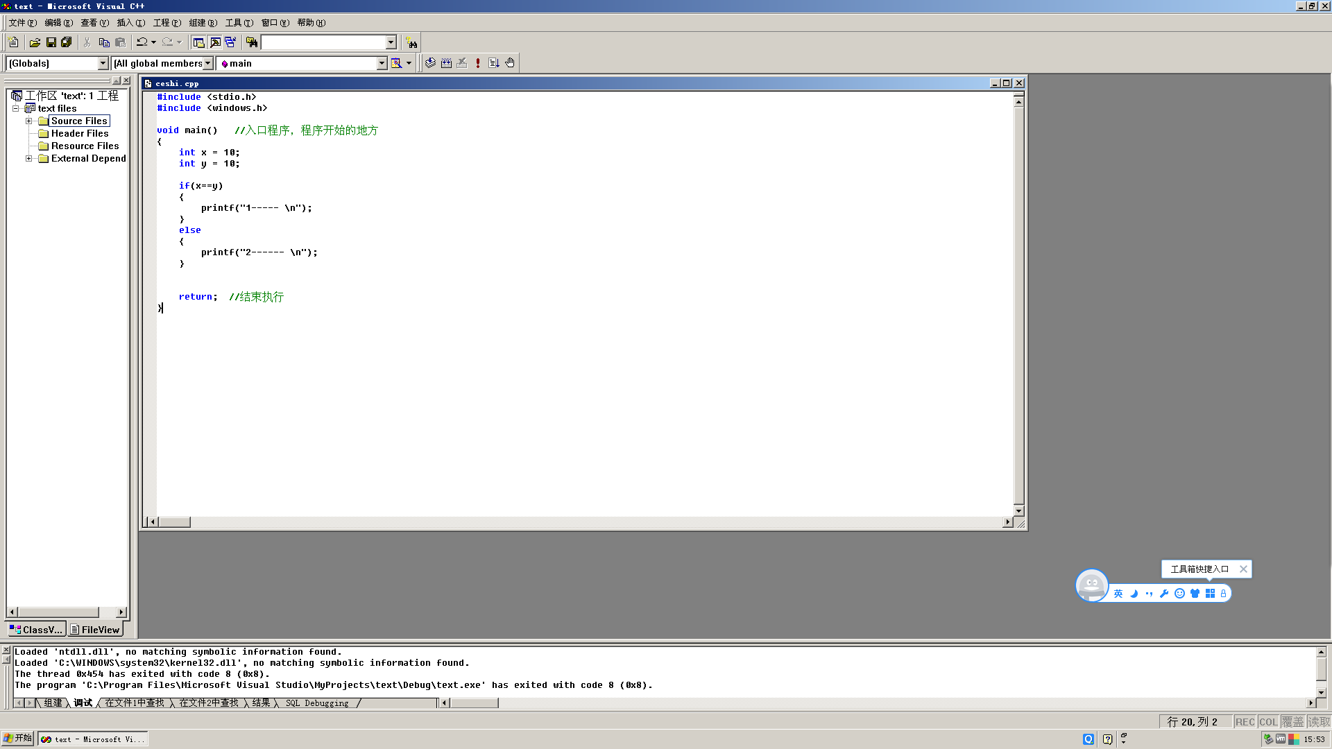
Task: Toggle the IME English mode indicator
Action: (1118, 594)
